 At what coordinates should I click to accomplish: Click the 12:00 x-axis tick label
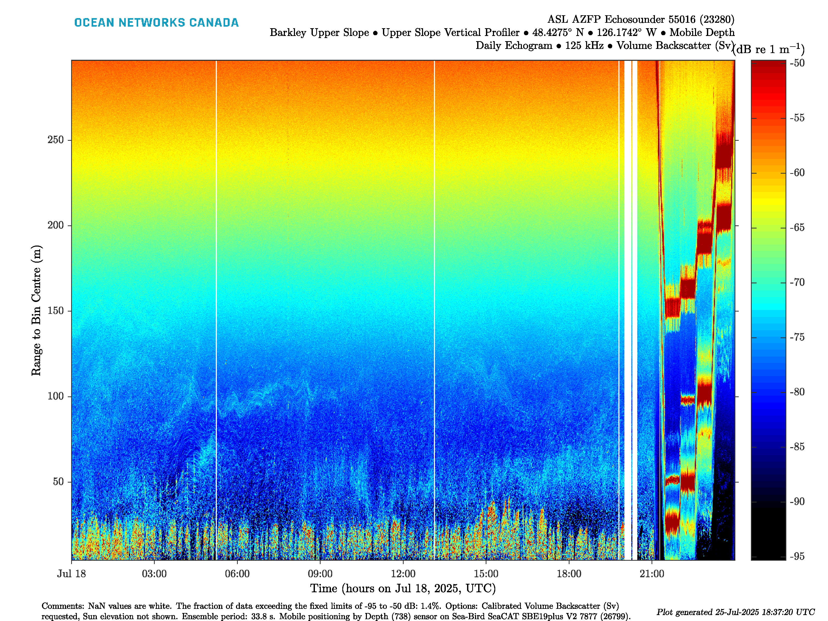tap(403, 574)
